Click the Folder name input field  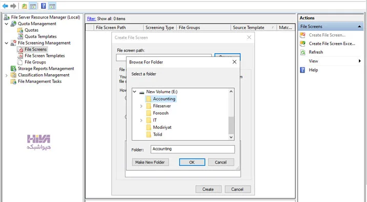tap(193, 149)
